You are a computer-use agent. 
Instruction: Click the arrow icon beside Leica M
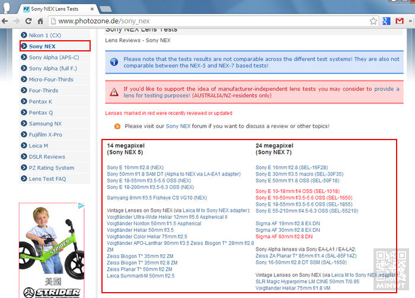click(24, 145)
